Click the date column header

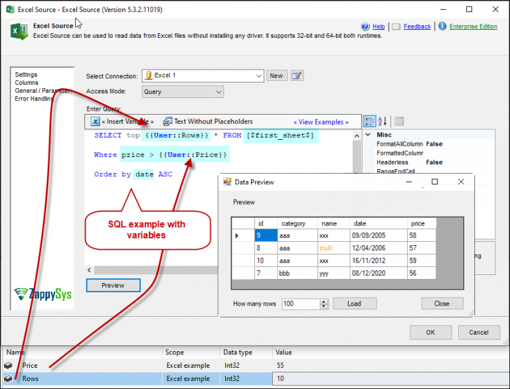(379, 223)
